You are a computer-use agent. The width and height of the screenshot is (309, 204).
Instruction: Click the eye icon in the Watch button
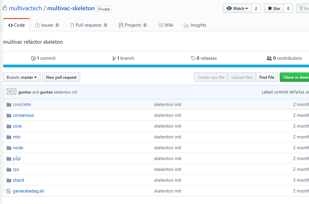[x=229, y=8]
